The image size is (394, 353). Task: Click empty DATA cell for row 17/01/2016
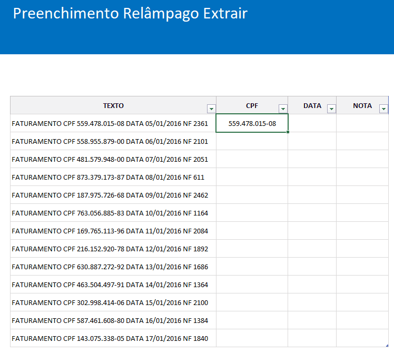click(x=312, y=338)
